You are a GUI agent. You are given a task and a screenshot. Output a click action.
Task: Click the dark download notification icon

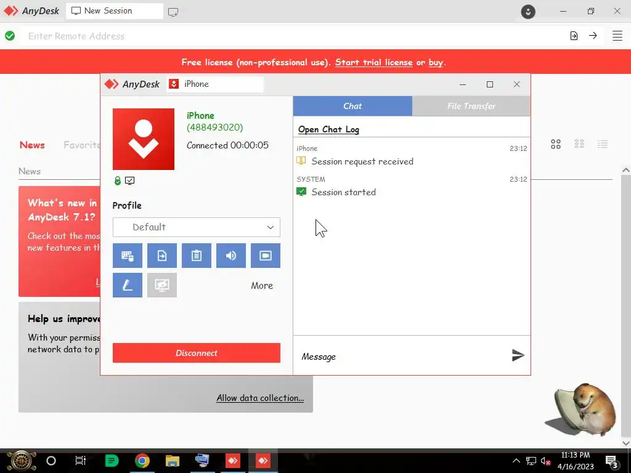(528, 11)
